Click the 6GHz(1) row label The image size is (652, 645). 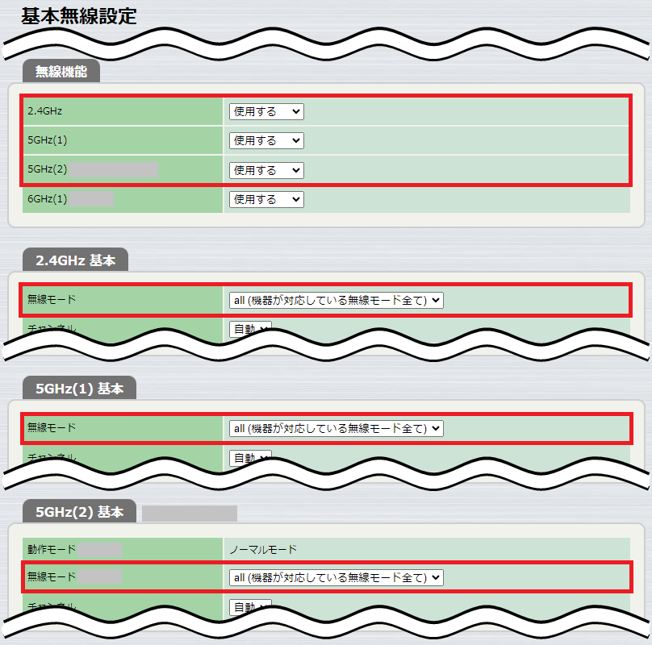pos(47,199)
